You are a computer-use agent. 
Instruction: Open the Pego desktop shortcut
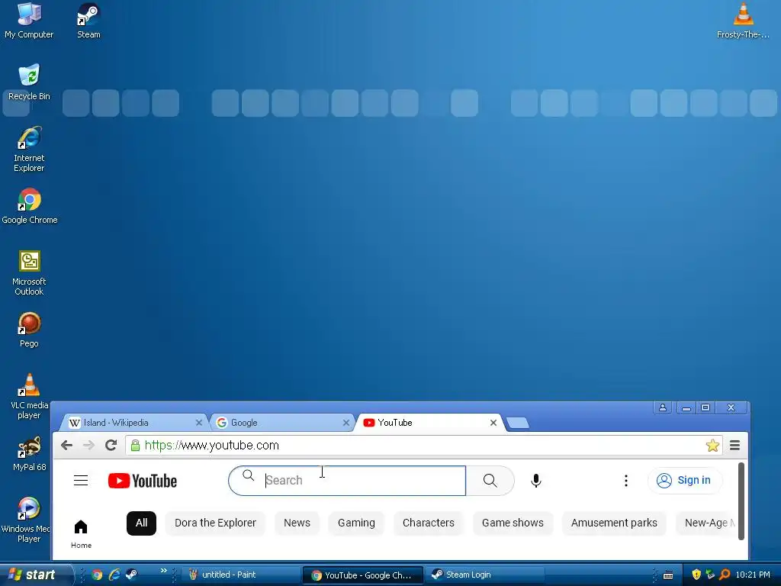pyautogui.click(x=29, y=330)
